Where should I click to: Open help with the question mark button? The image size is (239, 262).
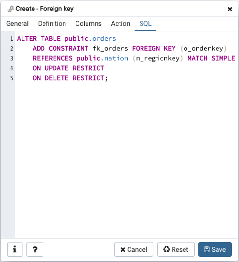tap(35, 249)
